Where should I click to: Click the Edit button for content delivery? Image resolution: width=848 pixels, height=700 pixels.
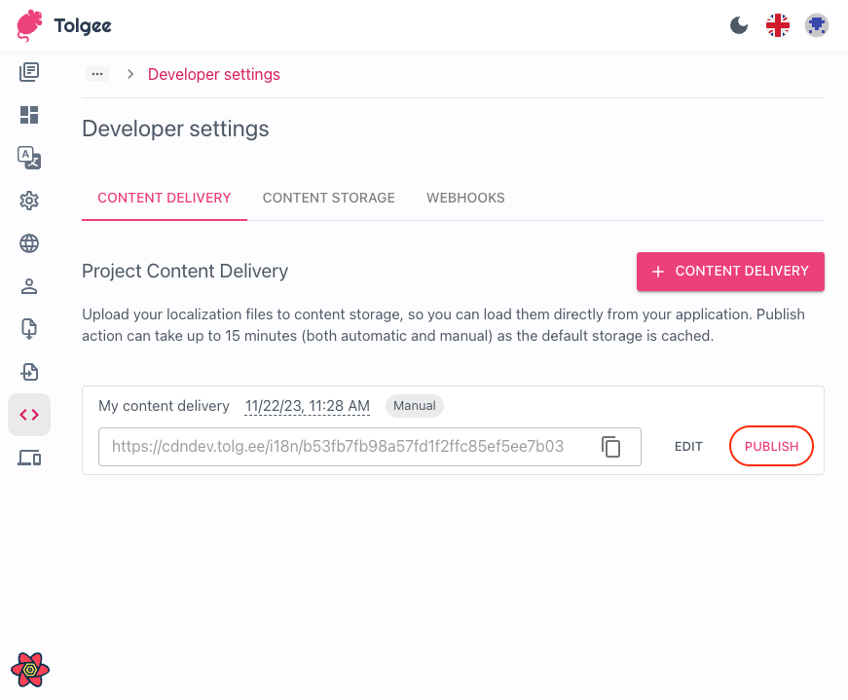(x=688, y=447)
